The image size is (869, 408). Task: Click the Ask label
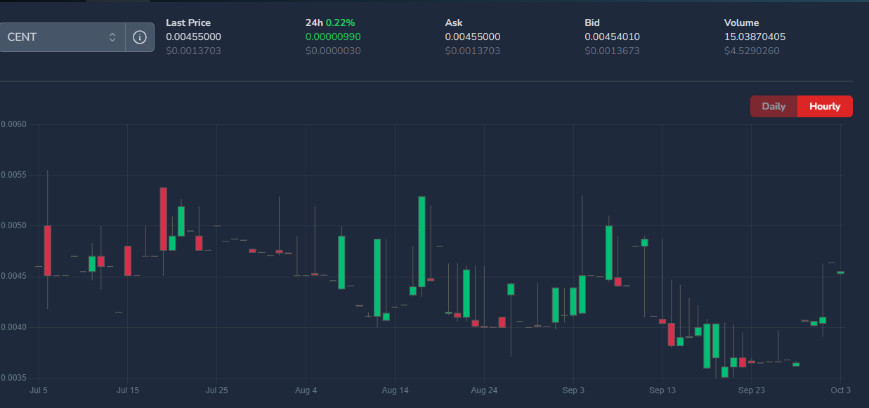tap(454, 22)
